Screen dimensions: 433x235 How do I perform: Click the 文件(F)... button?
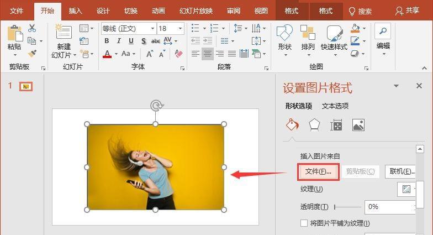[x=318, y=171]
